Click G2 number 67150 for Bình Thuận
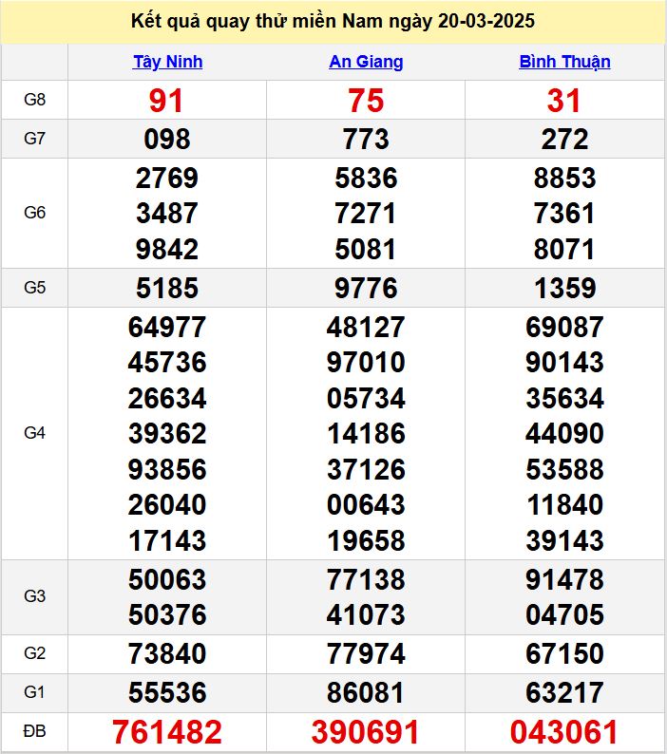This screenshot has height=754, width=667. pyautogui.click(x=564, y=654)
